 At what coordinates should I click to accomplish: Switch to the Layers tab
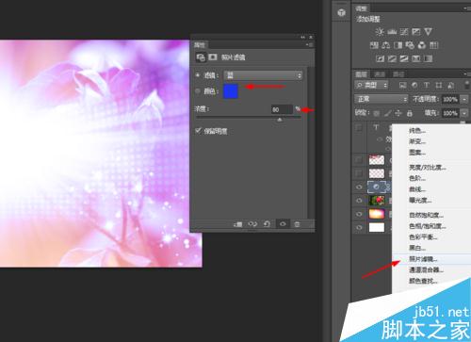tap(361, 74)
